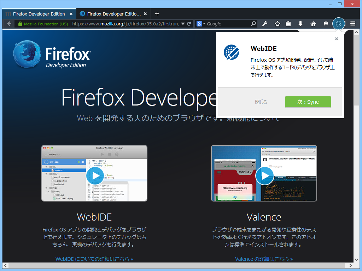This screenshot has width=362, height=271.
Task: Send feedback via the smiley icon
Action: click(x=326, y=24)
